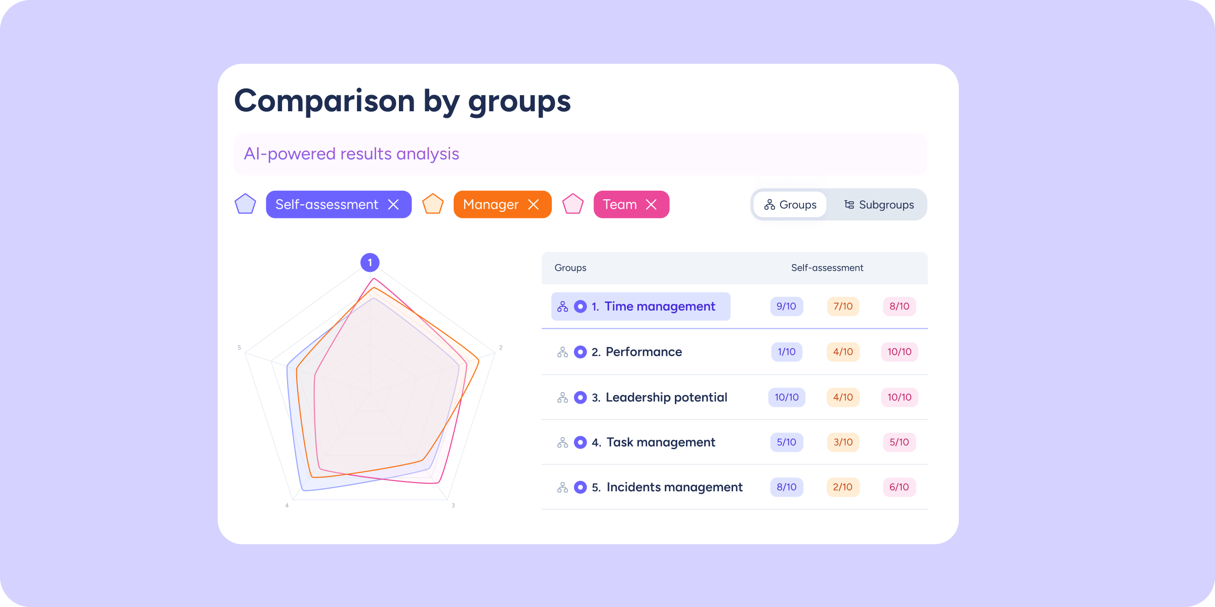The width and height of the screenshot is (1215, 607).
Task: Remove the Manager filter via X
Action: pyautogui.click(x=534, y=204)
